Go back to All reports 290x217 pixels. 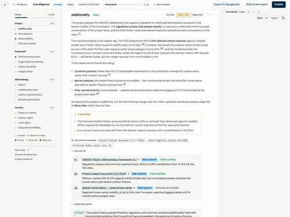click(x=20, y=5)
